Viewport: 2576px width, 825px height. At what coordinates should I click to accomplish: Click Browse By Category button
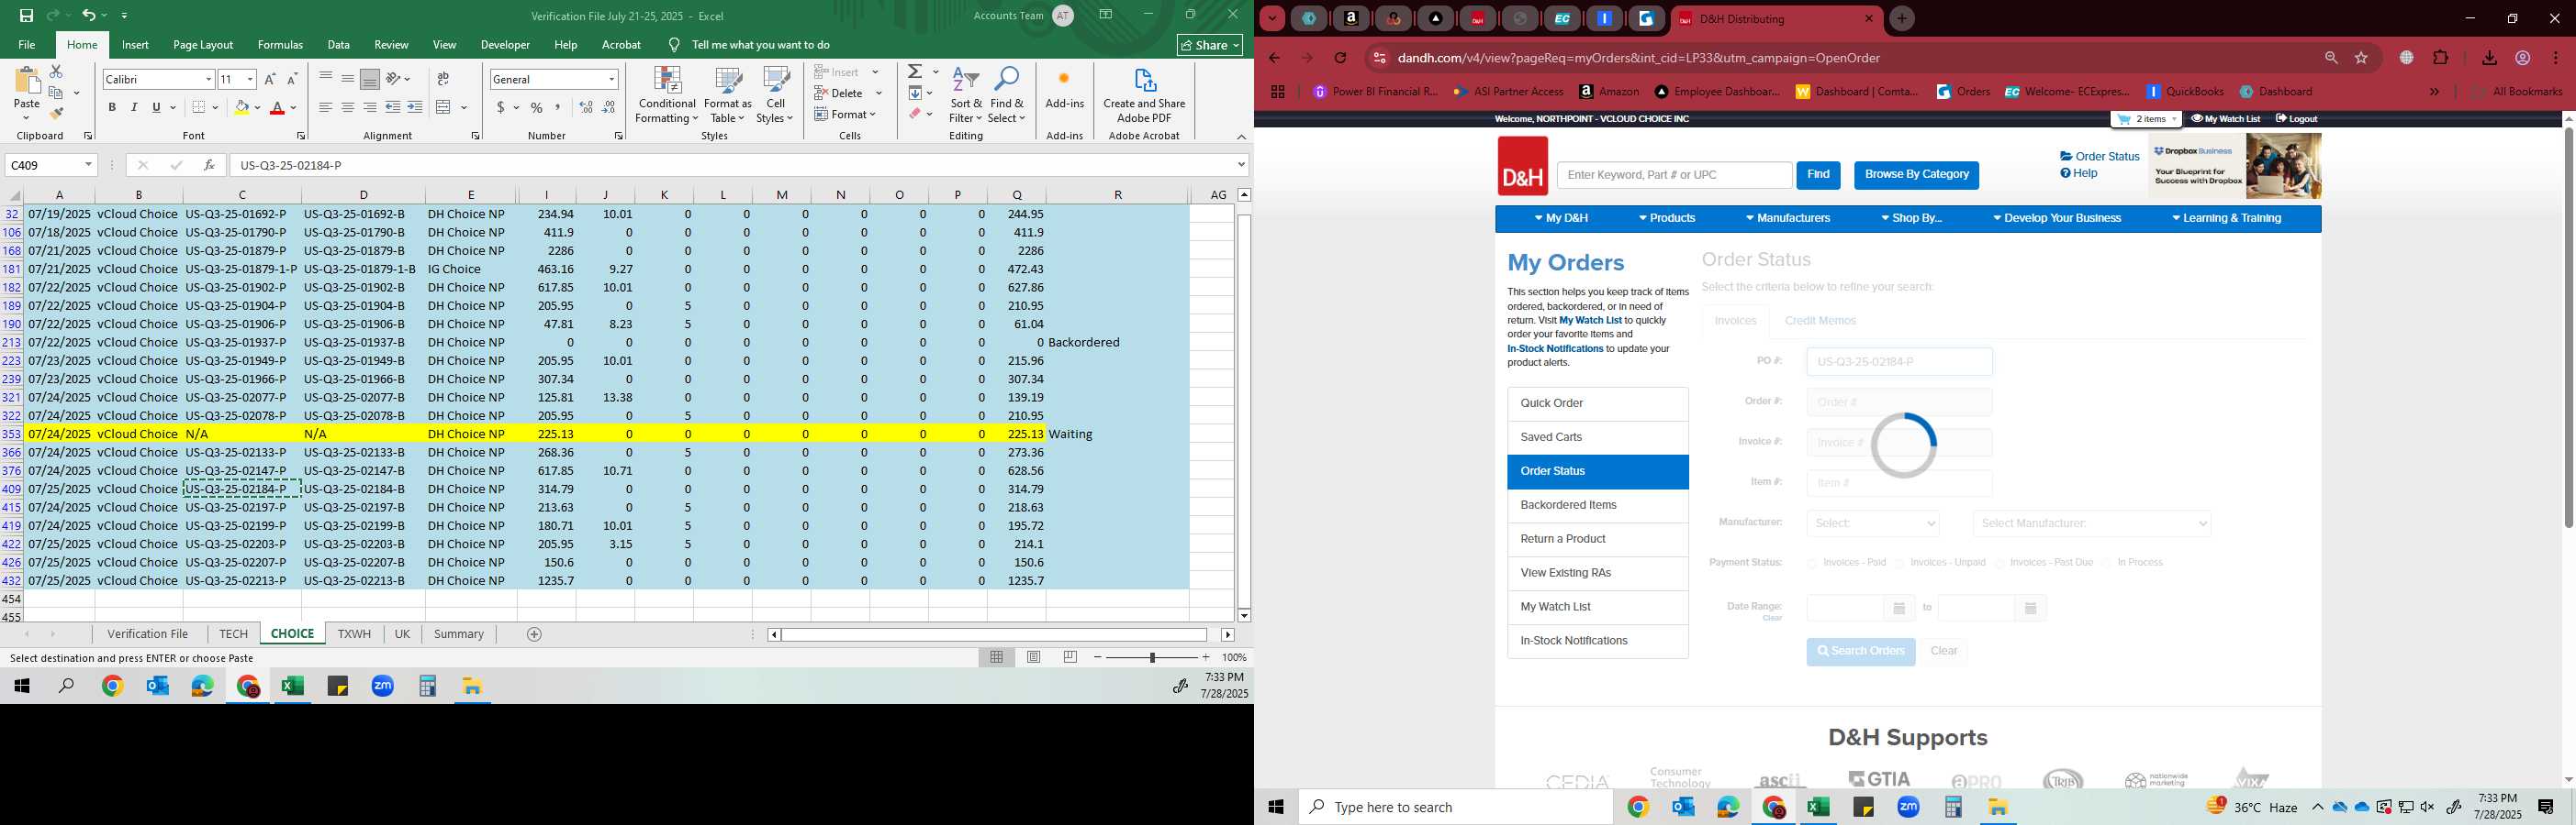(x=1916, y=175)
